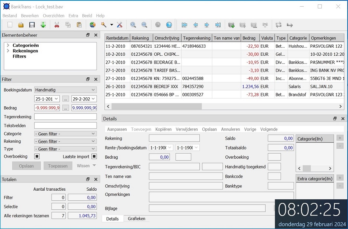Toggle the Laatste import checkbox
The height and width of the screenshot is (229, 348).
[x=94, y=157]
